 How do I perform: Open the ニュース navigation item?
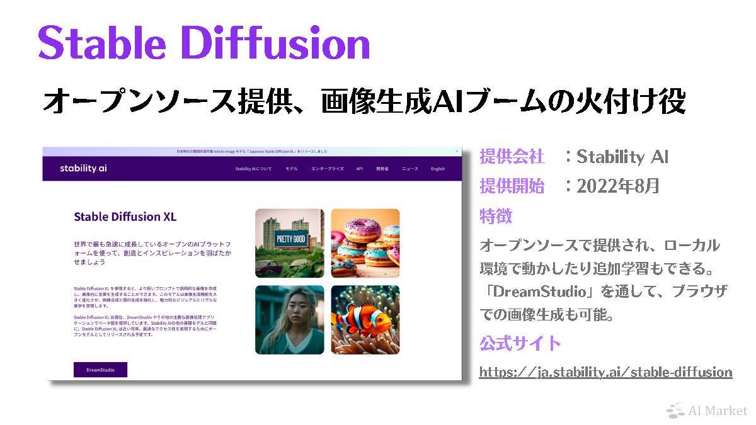pyautogui.click(x=410, y=169)
